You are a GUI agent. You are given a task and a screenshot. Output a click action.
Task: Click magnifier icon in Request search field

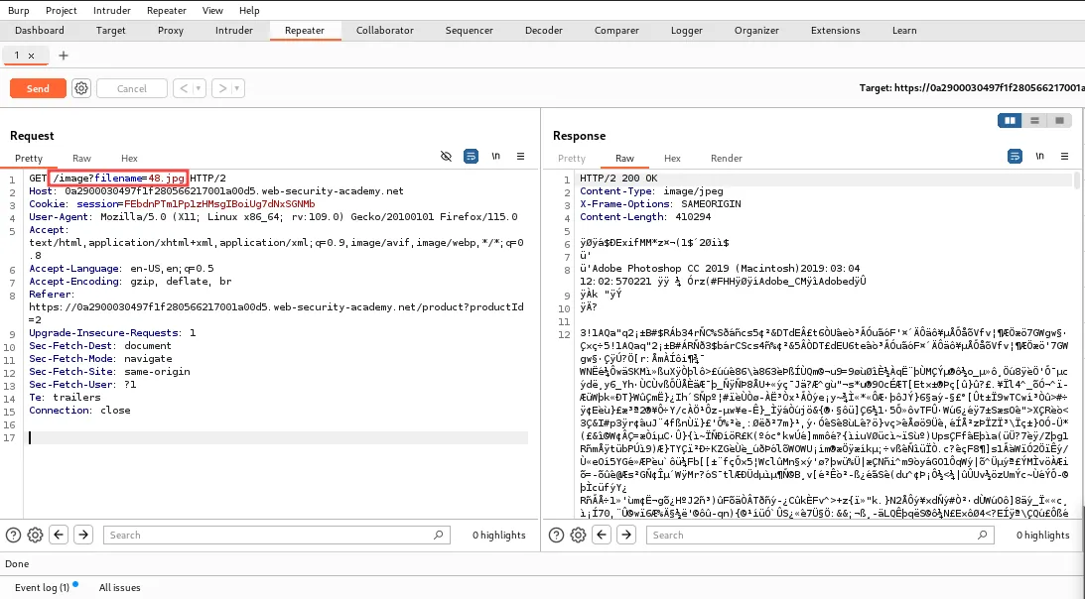[x=438, y=535]
